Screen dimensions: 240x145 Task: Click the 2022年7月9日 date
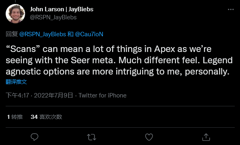click(x=53, y=95)
